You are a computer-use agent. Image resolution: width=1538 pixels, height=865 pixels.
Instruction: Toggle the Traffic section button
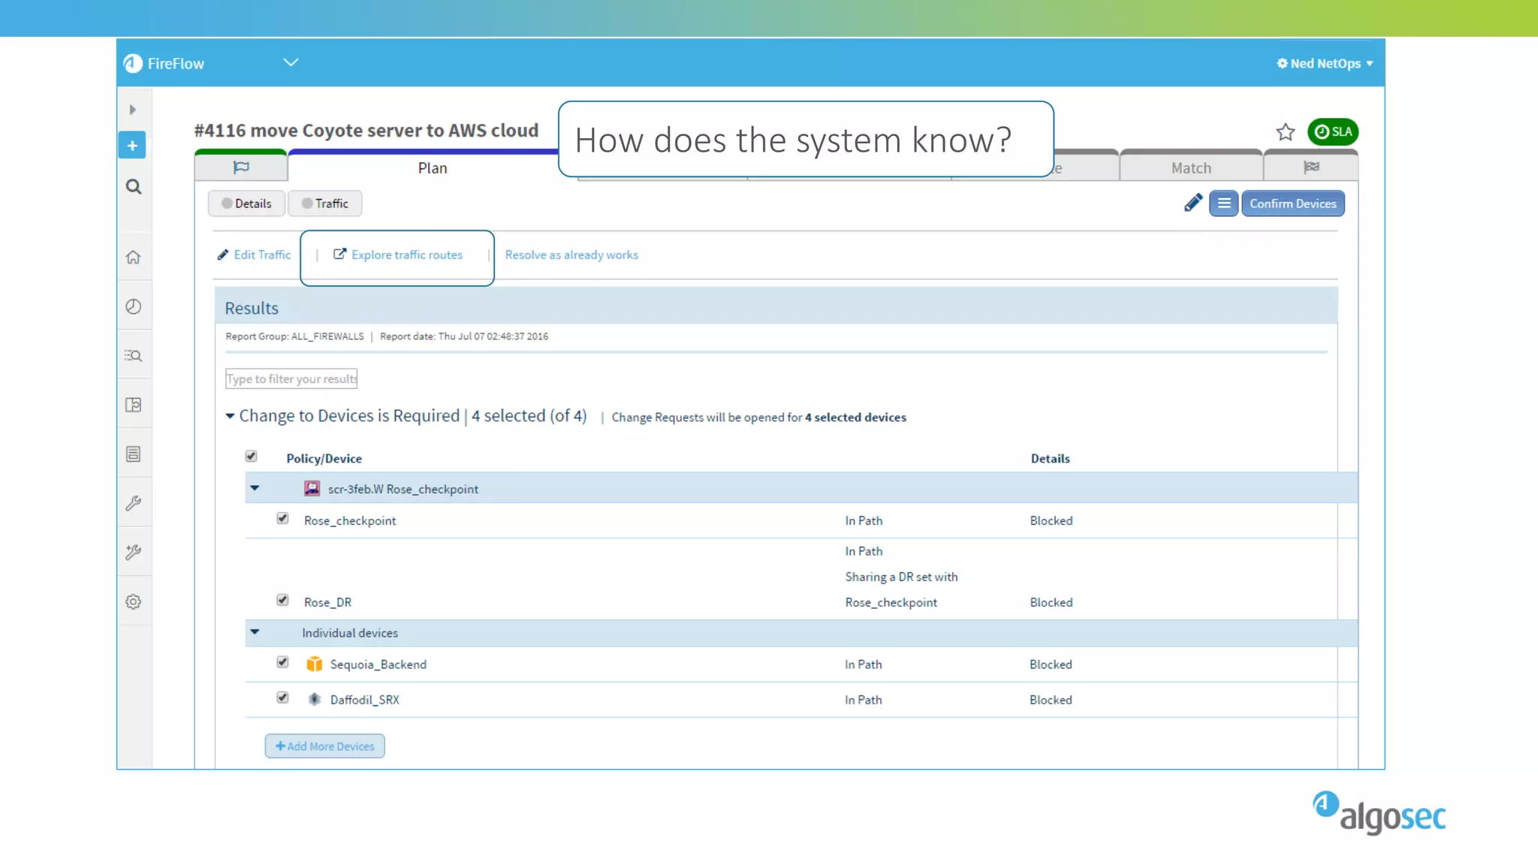coord(325,203)
